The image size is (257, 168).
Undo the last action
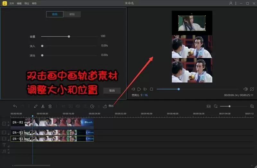click(15, 106)
